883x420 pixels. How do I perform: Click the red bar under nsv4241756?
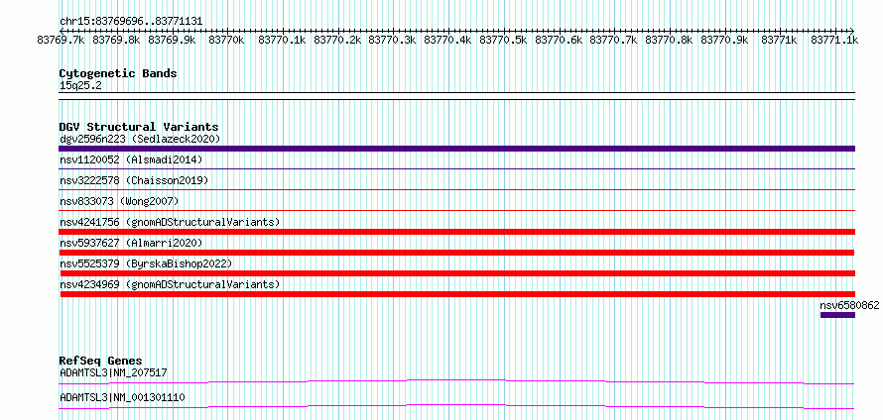coord(456,232)
